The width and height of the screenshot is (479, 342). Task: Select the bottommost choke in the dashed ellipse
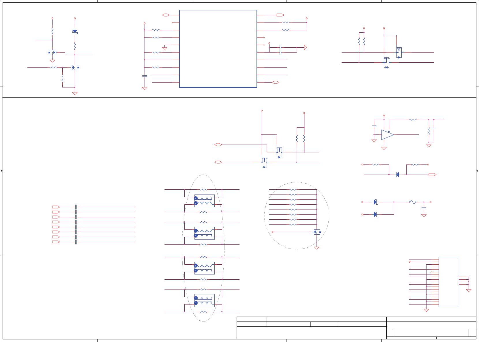pos(205,300)
